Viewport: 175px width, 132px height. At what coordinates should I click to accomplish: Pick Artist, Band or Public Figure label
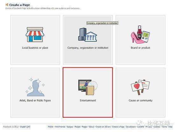(x=35, y=101)
